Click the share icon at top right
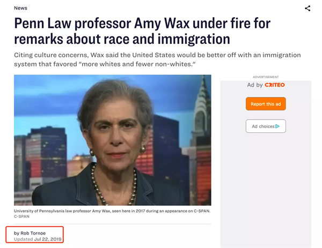Image resolution: width=322 pixels, height=248 pixels. coord(308,9)
